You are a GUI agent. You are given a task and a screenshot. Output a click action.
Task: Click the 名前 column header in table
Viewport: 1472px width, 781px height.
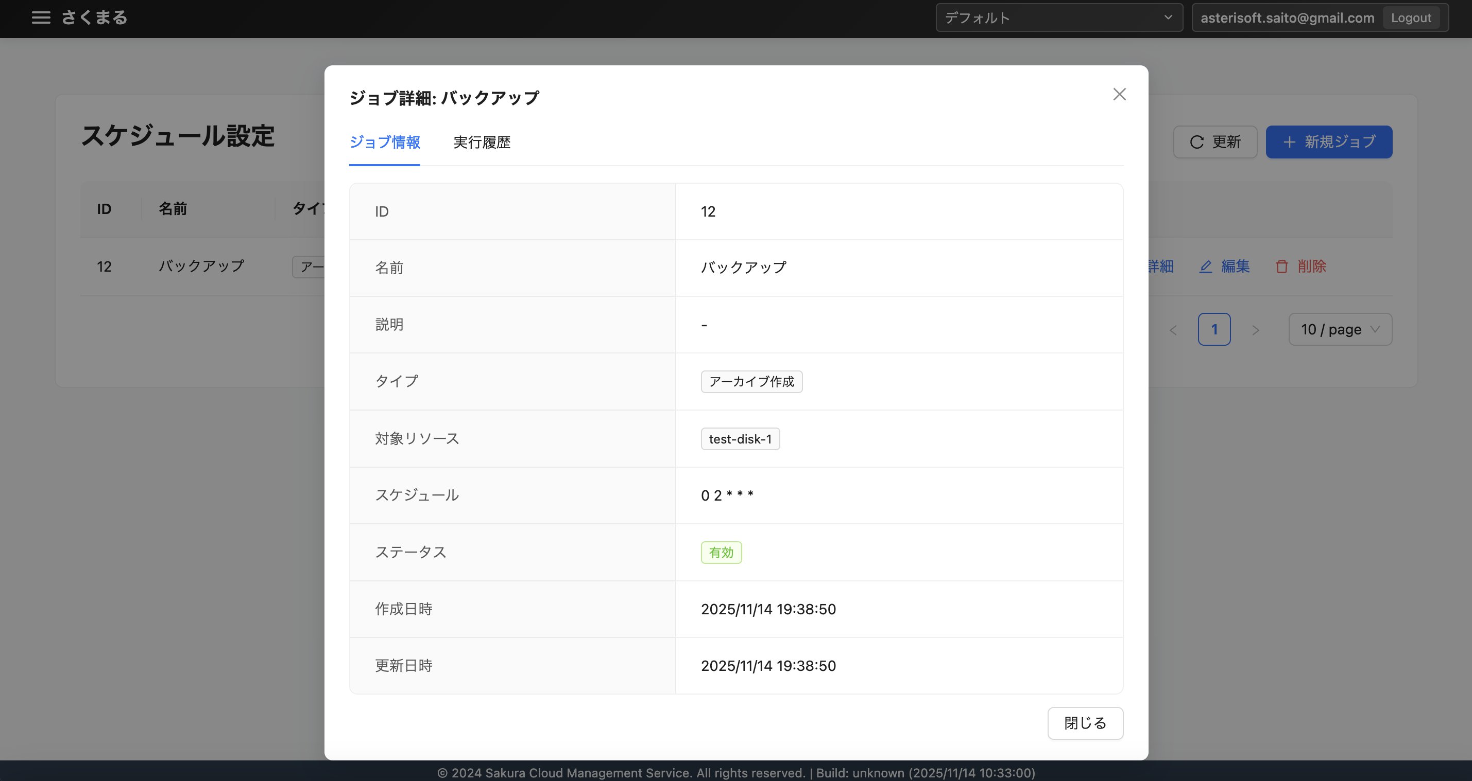(173, 209)
